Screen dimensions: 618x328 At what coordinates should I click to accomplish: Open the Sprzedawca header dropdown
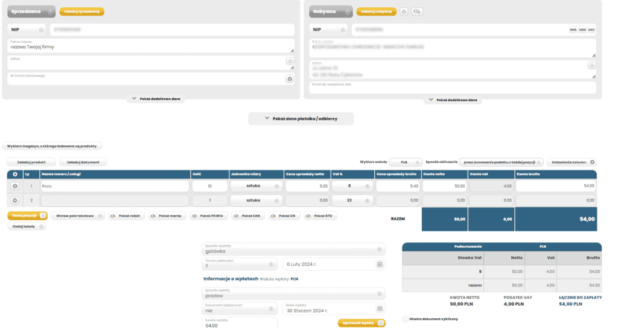coord(31,11)
